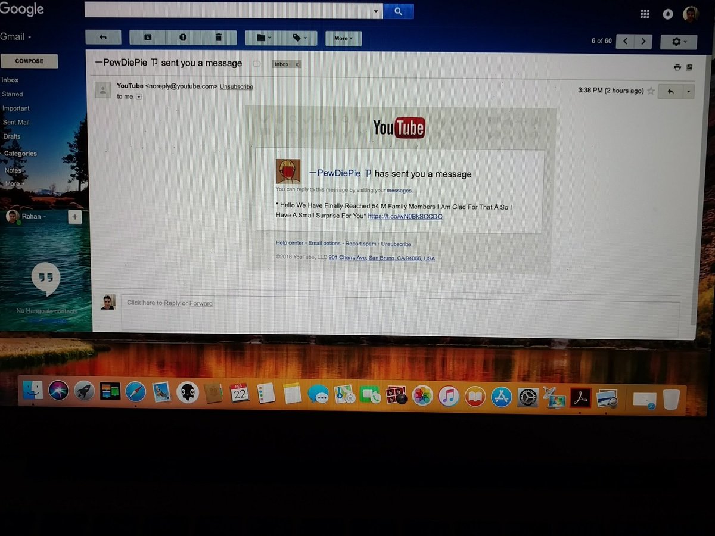Open Adobe Acrobat from the dock
This screenshot has height=536, width=715.
pyautogui.click(x=580, y=397)
